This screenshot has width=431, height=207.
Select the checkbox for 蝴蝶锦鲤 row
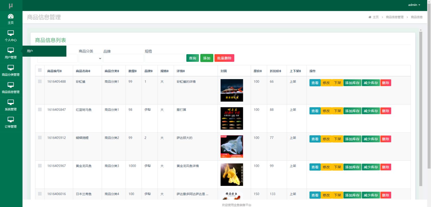pyautogui.click(x=40, y=138)
